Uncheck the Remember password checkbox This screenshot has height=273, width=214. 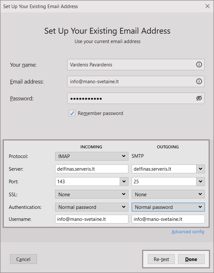(72, 113)
